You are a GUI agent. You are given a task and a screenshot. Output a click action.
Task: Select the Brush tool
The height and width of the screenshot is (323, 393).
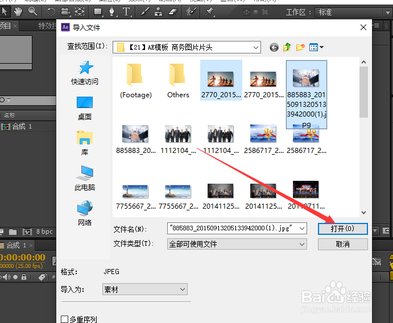pyautogui.click(x=144, y=11)
